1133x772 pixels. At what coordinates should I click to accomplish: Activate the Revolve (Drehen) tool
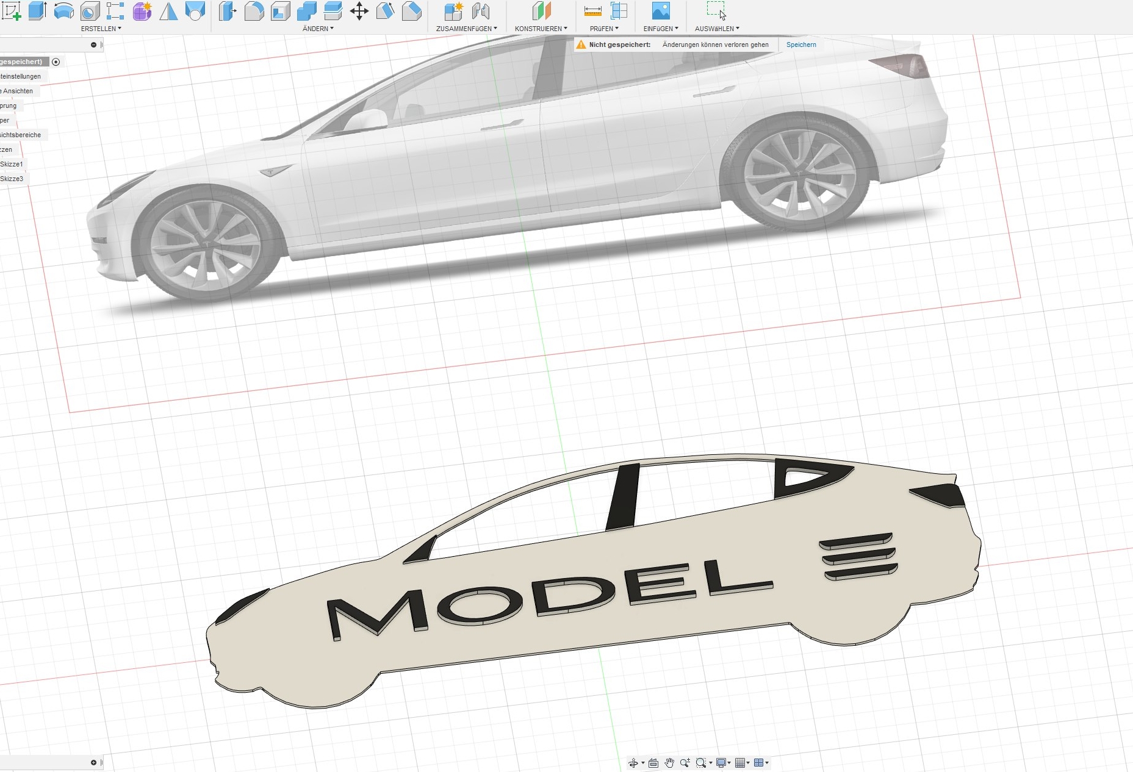point(63,11)
